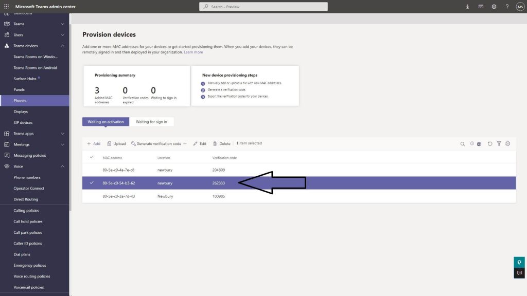Image resolution: width=527 pixels, height=296 pixels.
Task: Open the app launcher waffle icon
Action: point(6,6)
